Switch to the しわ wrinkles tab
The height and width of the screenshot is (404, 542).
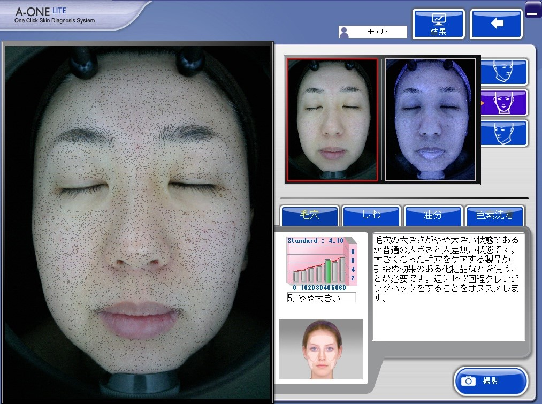tap(371, 215)
